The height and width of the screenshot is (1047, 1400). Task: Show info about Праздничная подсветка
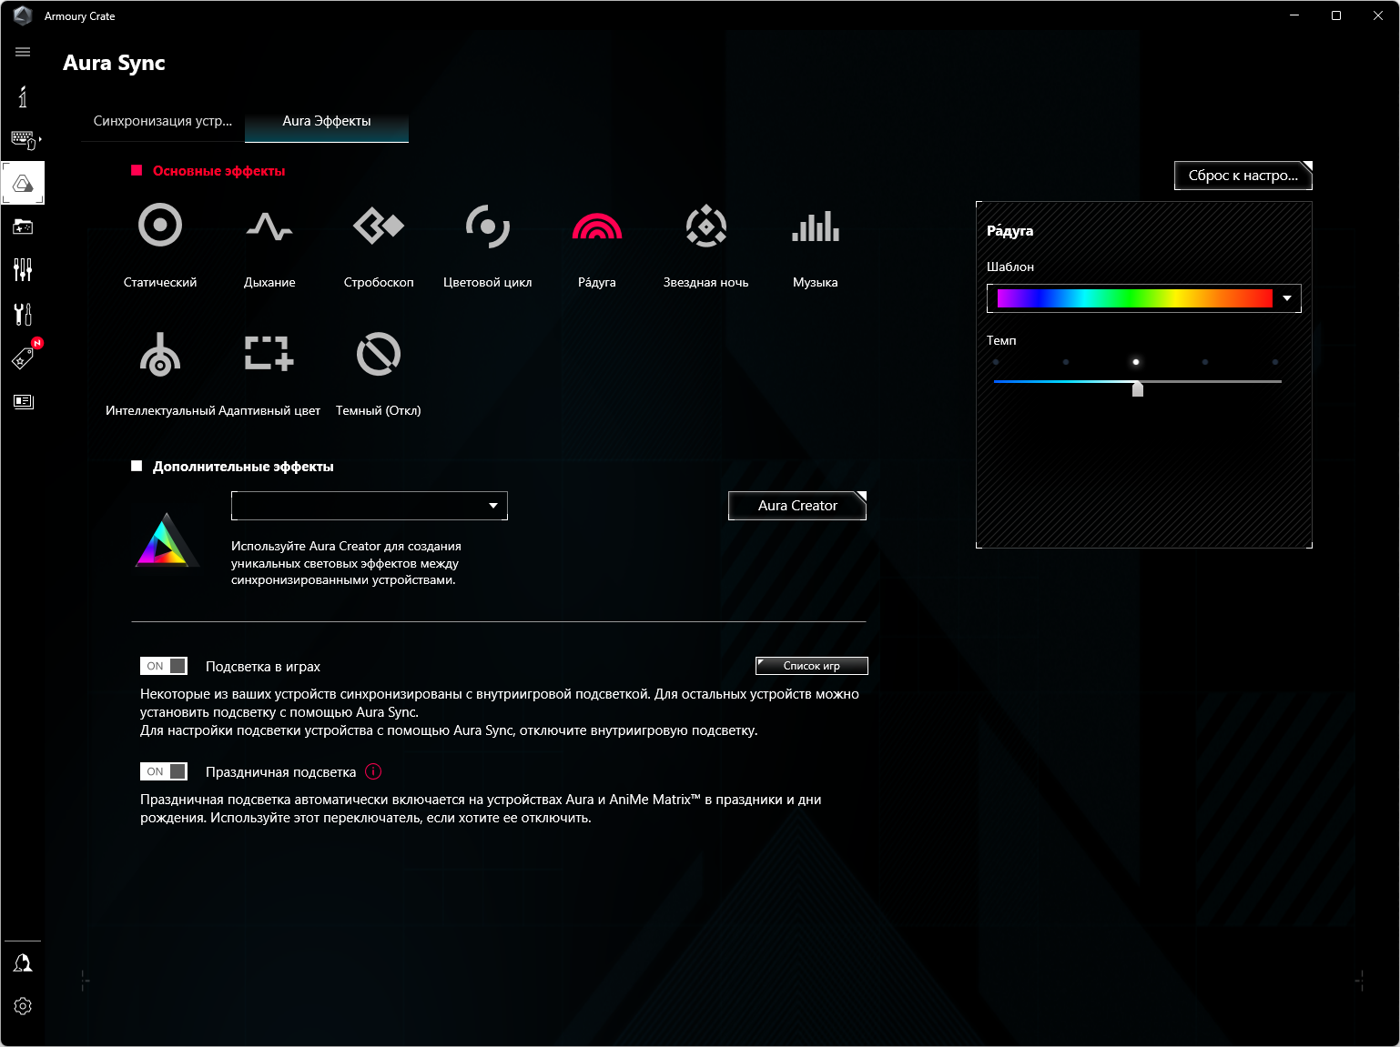373,771
